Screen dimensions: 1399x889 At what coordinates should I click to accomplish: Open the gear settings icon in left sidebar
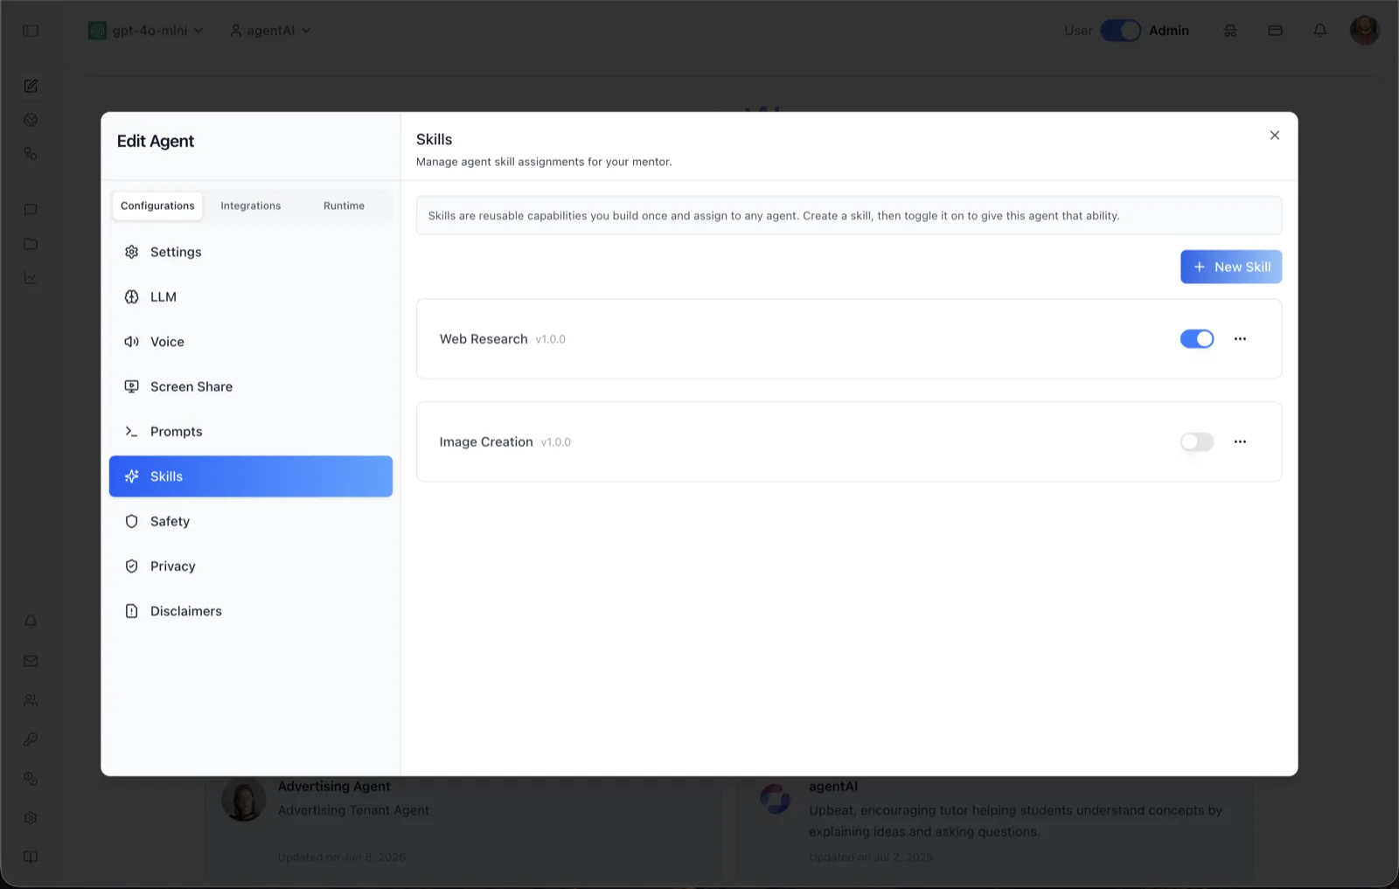pyautogui.click(x=31, y=818)
